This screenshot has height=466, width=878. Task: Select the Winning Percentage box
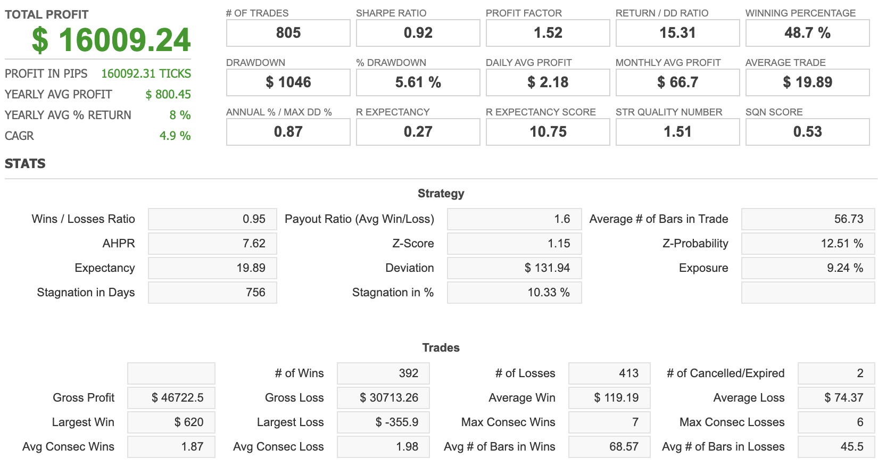[x=807, y=33]
